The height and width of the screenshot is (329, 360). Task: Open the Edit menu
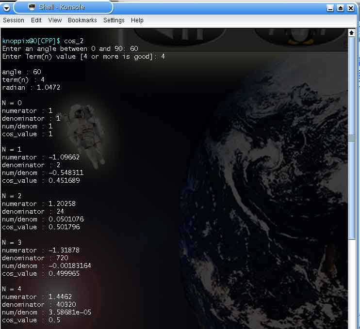click(x=36, y=20)
